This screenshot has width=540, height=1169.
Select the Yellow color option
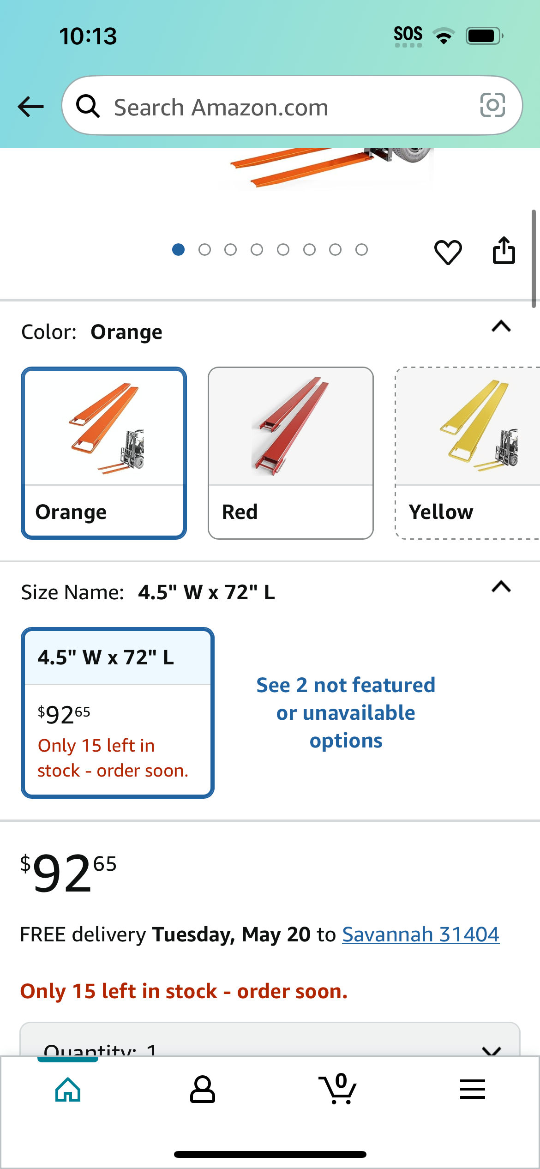(468, 453)
